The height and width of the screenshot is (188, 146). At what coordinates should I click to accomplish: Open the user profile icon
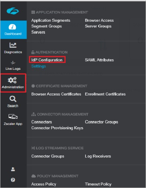[x=13, y=169]
